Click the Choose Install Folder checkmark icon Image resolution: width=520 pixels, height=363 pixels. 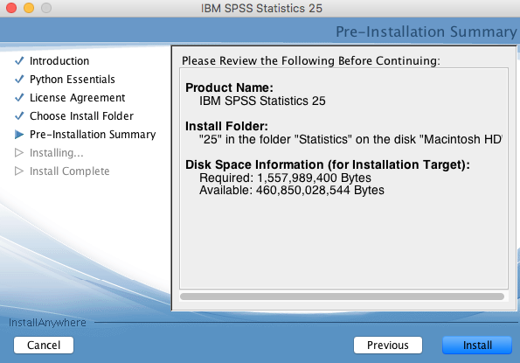pyautogui.click(x=19, y=115)
